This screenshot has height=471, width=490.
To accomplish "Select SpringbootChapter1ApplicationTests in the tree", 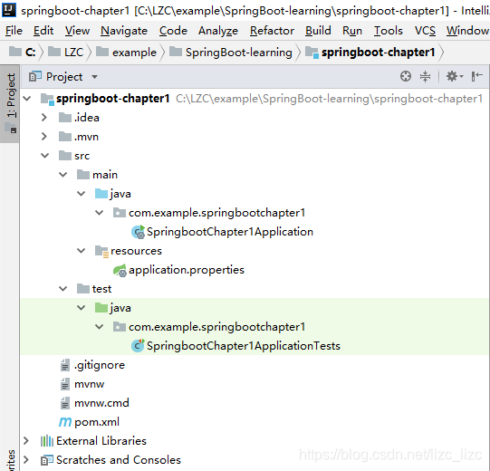I will pos(244,346).
